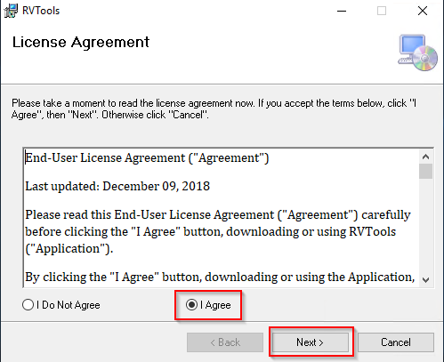
Task: Click the "License Agreement" page heading
Action: click(81, 43)
